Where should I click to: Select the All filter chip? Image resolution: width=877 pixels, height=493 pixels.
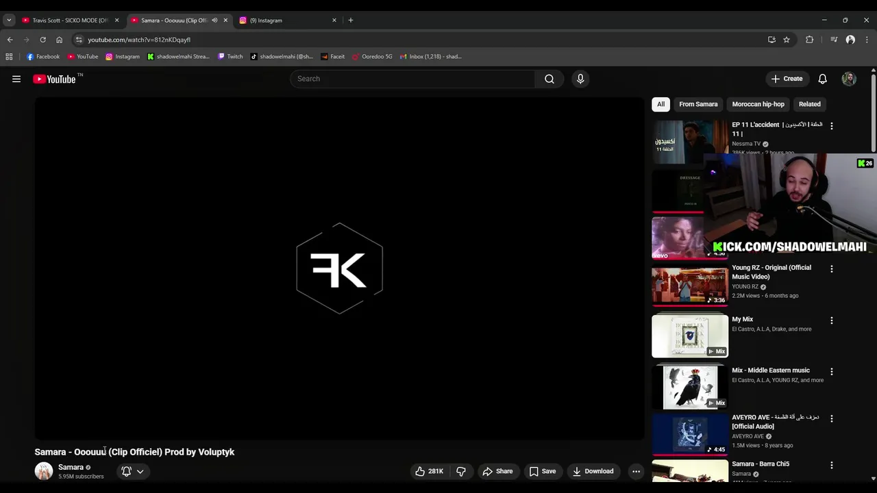[x=660, y=104]
